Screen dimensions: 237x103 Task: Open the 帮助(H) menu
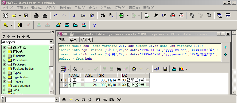tap(149, 8)
